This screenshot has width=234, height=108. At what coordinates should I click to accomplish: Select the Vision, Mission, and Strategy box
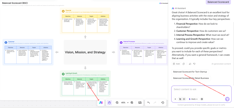pyautogui.click(x=85, y=52)
